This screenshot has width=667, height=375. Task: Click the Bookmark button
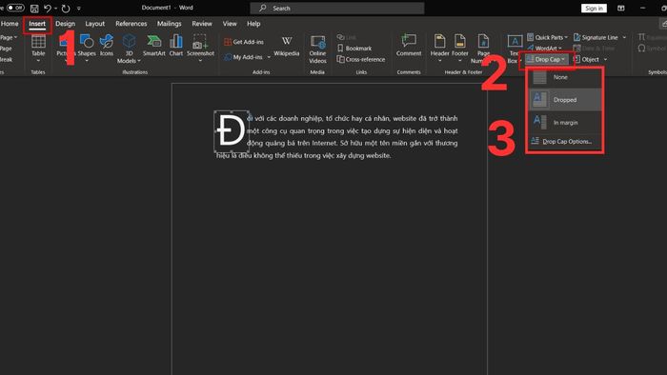click(x=354, y=49)
